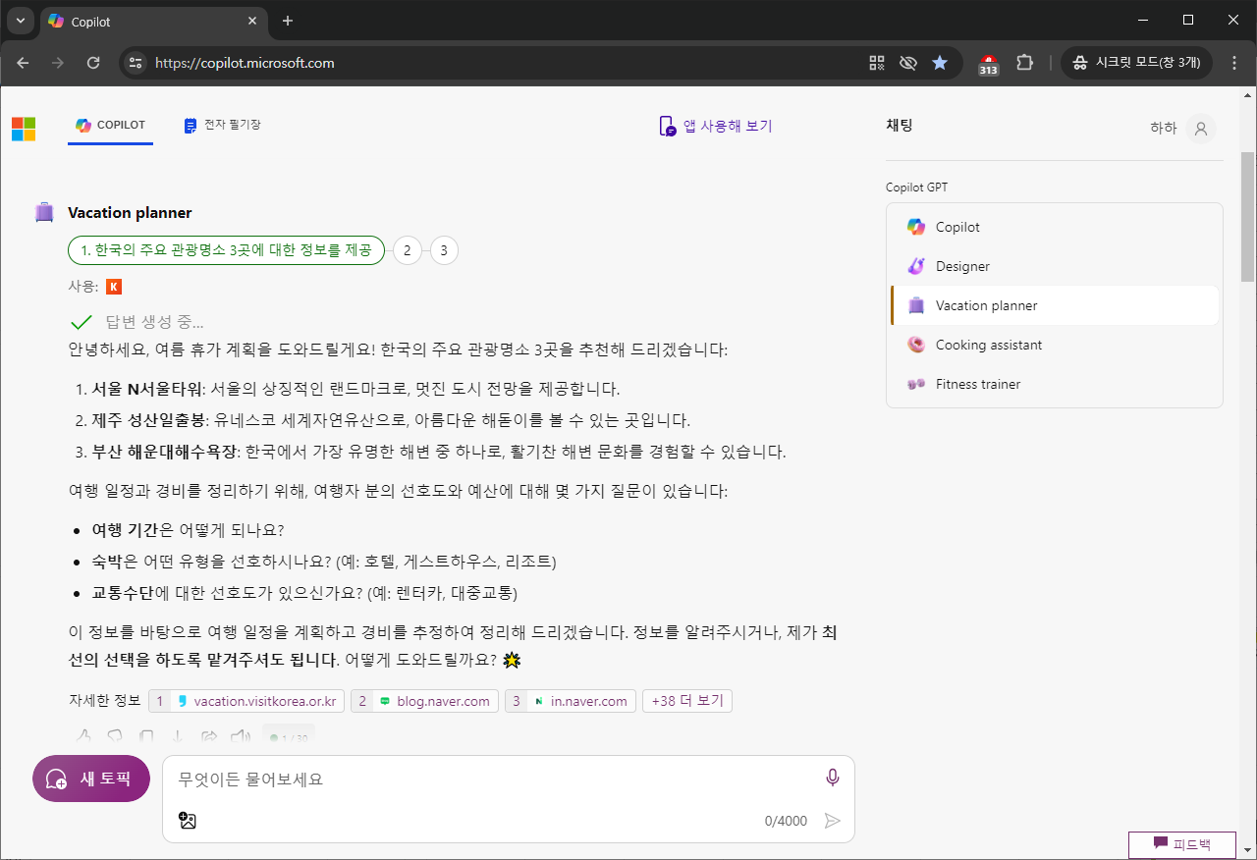Open the Copilot tab in page header
The image size is (1257, 860).
pyautogui.click(x=110, y=126)
